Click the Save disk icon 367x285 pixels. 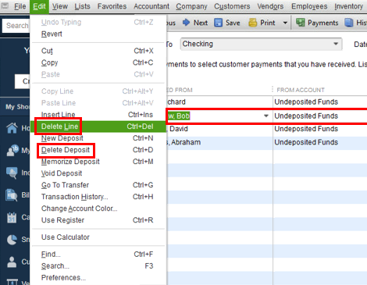click(218, 23)
